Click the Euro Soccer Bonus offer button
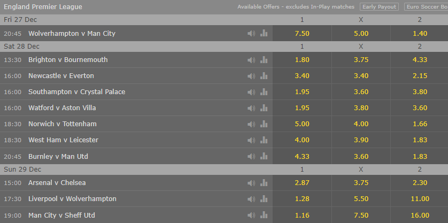This screenshot has height=223, width=448. [426, 7]
